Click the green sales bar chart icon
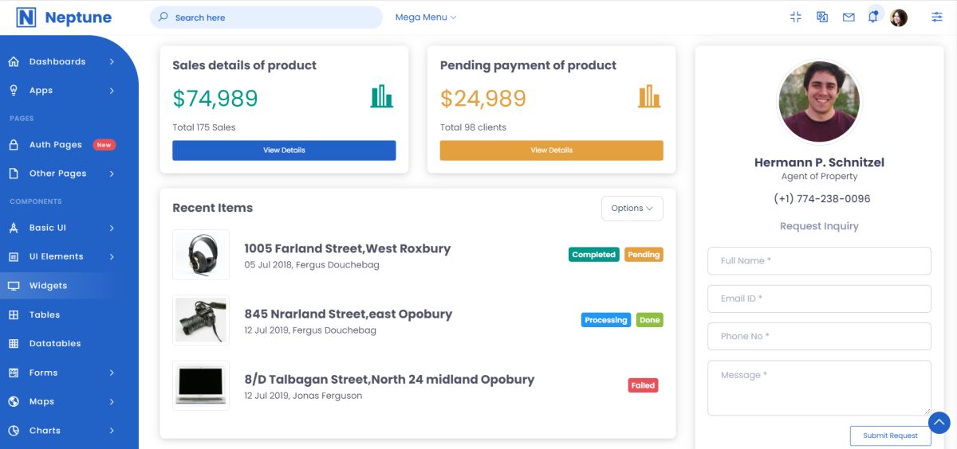The image size is (957, 449). 381,96
